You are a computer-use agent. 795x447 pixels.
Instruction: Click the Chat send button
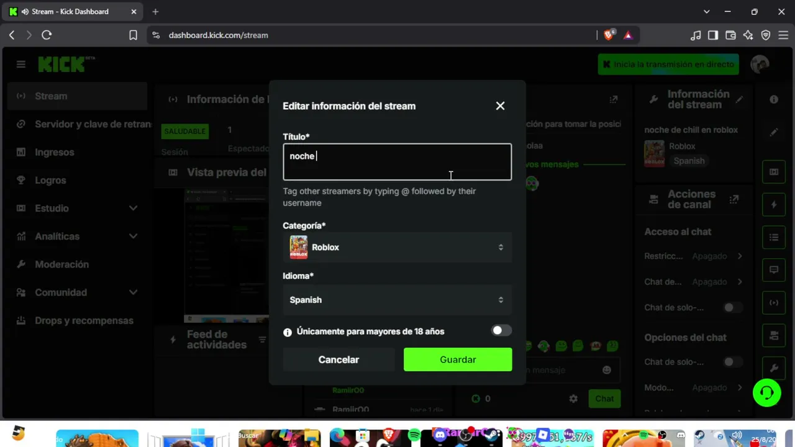click(x=604, y=399)
